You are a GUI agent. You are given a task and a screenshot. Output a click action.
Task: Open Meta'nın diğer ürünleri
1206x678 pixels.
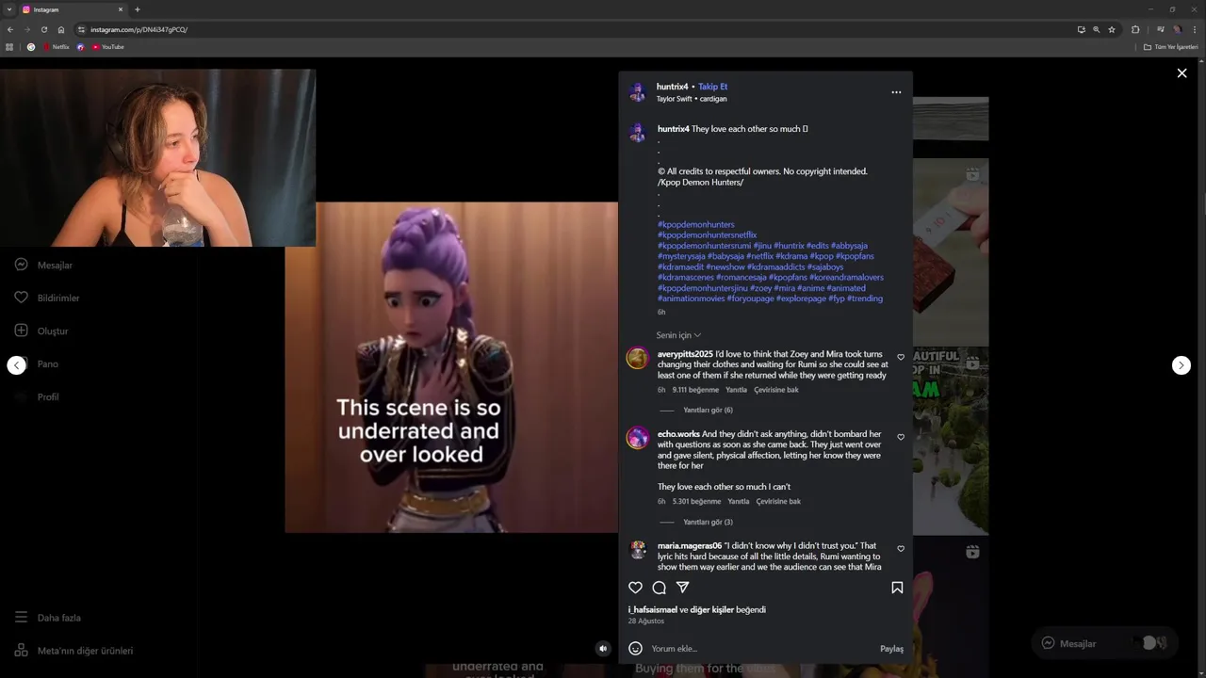coord(73,651)
